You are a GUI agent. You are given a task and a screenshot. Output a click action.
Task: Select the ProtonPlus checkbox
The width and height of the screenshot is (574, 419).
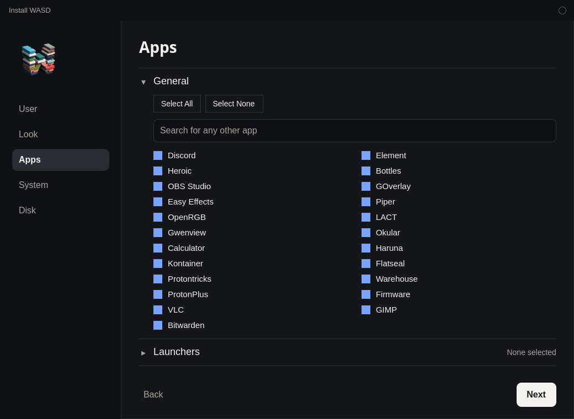click(x=158, y=294)
